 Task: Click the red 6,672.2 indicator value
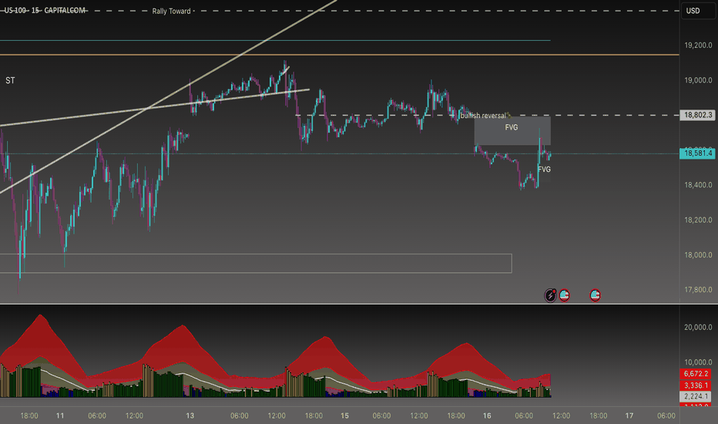(696, 374)
